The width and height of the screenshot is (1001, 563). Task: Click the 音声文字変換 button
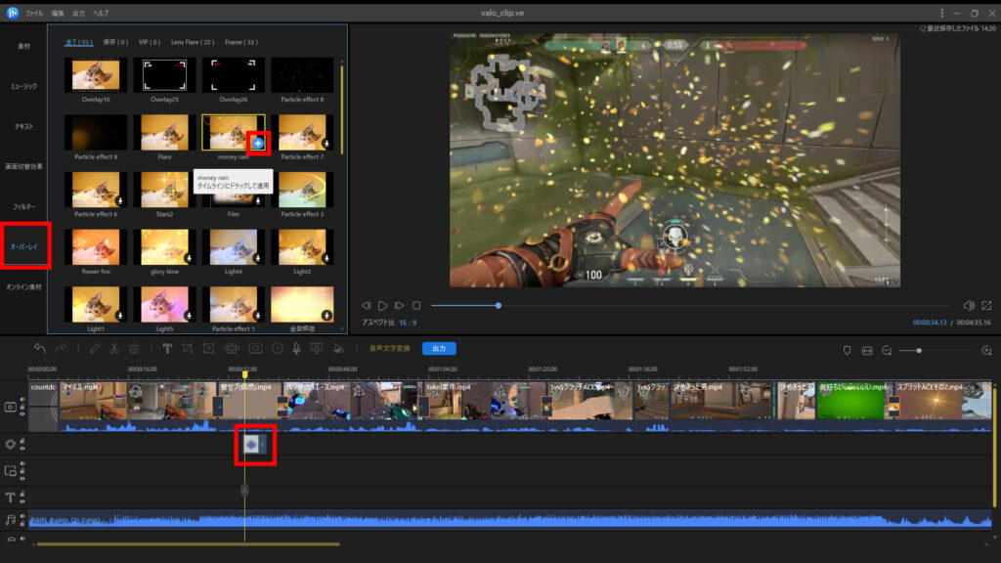click(x=389, y=349)
